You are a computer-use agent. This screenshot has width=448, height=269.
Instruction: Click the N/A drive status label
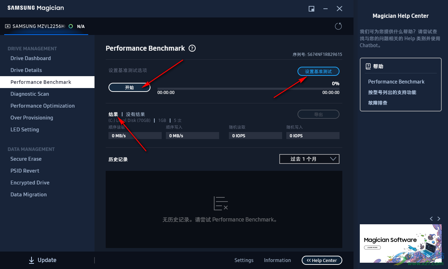click(x=81, y=26)
